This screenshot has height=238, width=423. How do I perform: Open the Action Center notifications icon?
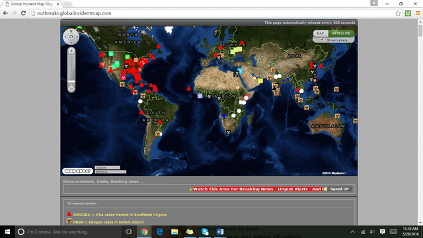coord(382,232)
